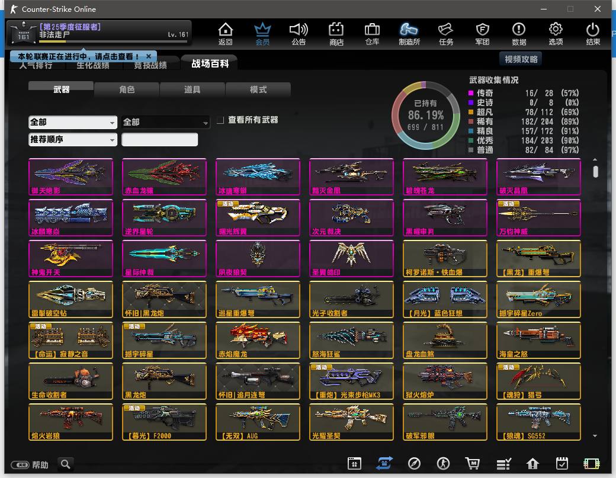Switch to the 道具 tab

point(192,89)
